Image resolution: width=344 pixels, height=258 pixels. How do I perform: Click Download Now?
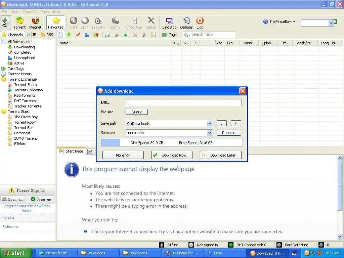172,155
